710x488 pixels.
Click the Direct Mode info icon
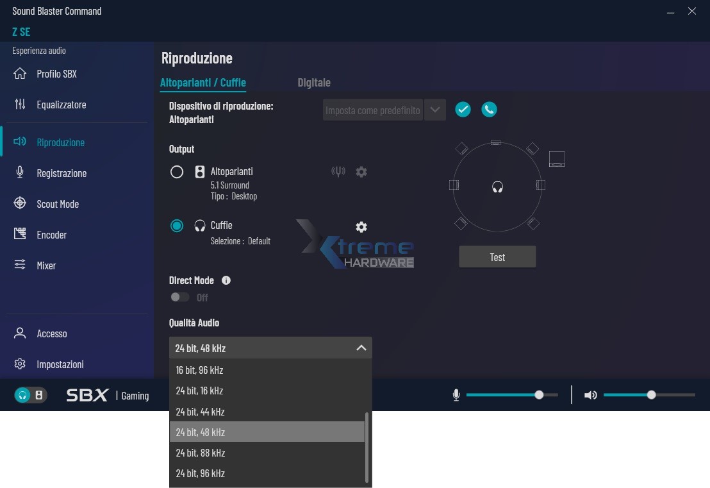[x=226, y=280]
